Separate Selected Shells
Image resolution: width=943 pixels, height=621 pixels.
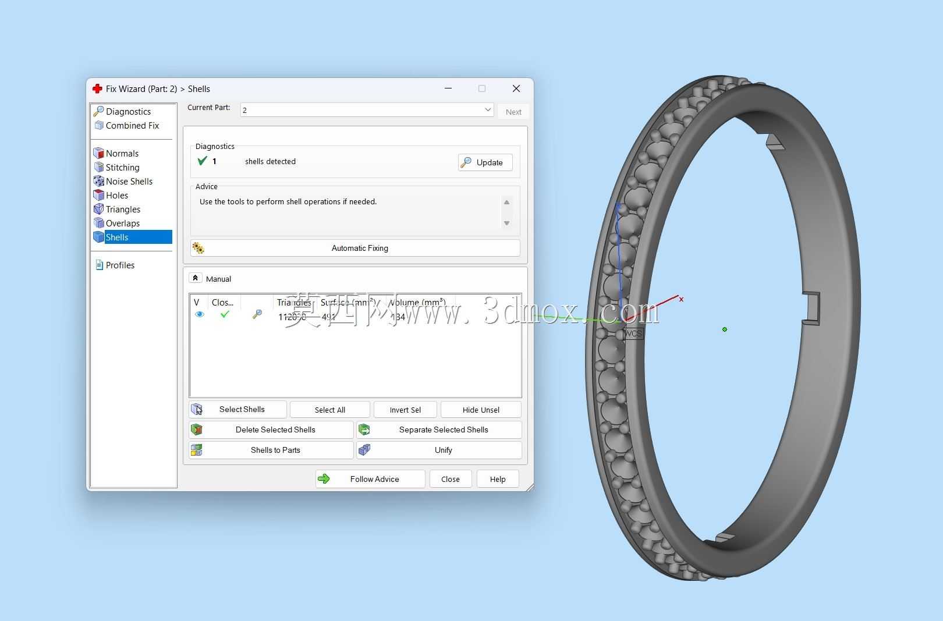click(x=439, y=430)
